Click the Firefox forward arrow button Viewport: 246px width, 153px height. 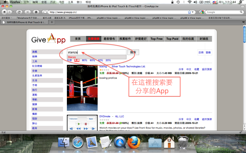9,12
